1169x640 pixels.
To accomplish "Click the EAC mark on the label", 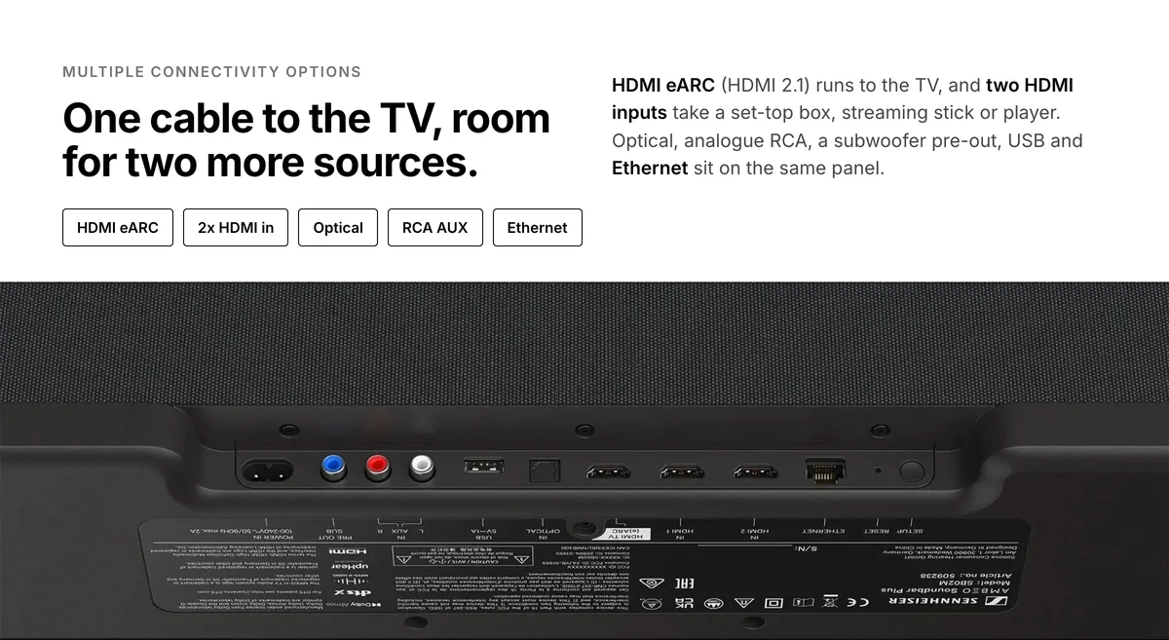I will [683, 584].
